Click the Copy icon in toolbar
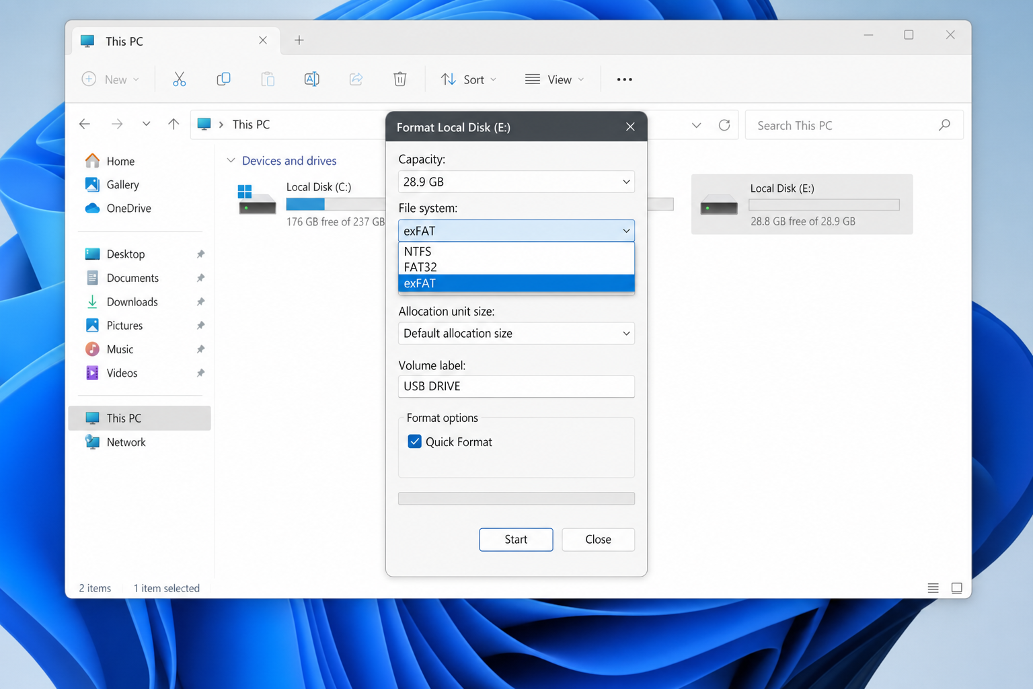This screenshot has height=689, width=1033. (x=223, y=79)
